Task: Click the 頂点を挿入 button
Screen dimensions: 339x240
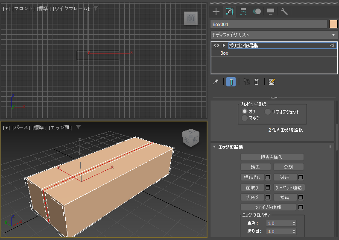Action: (x=272, y=157)
